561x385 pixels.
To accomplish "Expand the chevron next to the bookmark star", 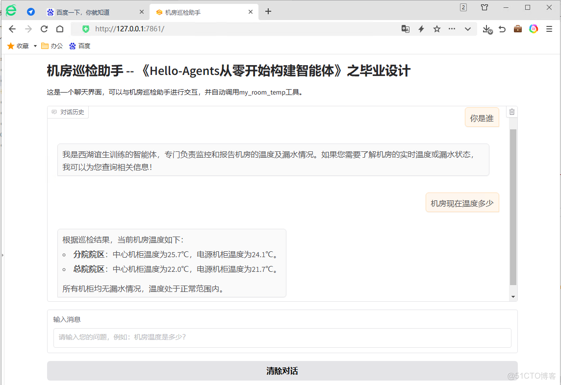I will (x=467, y=29).
